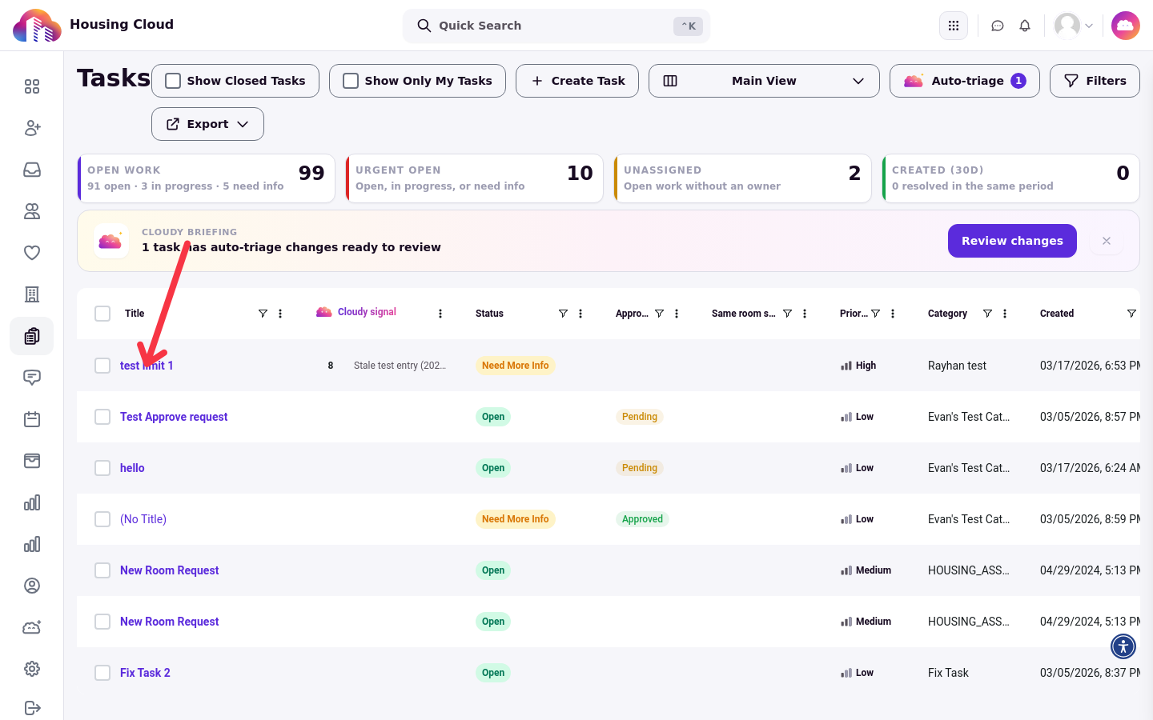The image size is (1153, 720).
Task: Open the Title column filter
Action: pyautogui.click(x=263, y=314)
